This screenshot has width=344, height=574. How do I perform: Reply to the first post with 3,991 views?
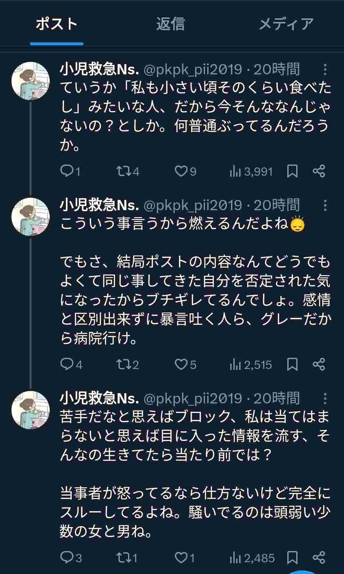point(67,171)
